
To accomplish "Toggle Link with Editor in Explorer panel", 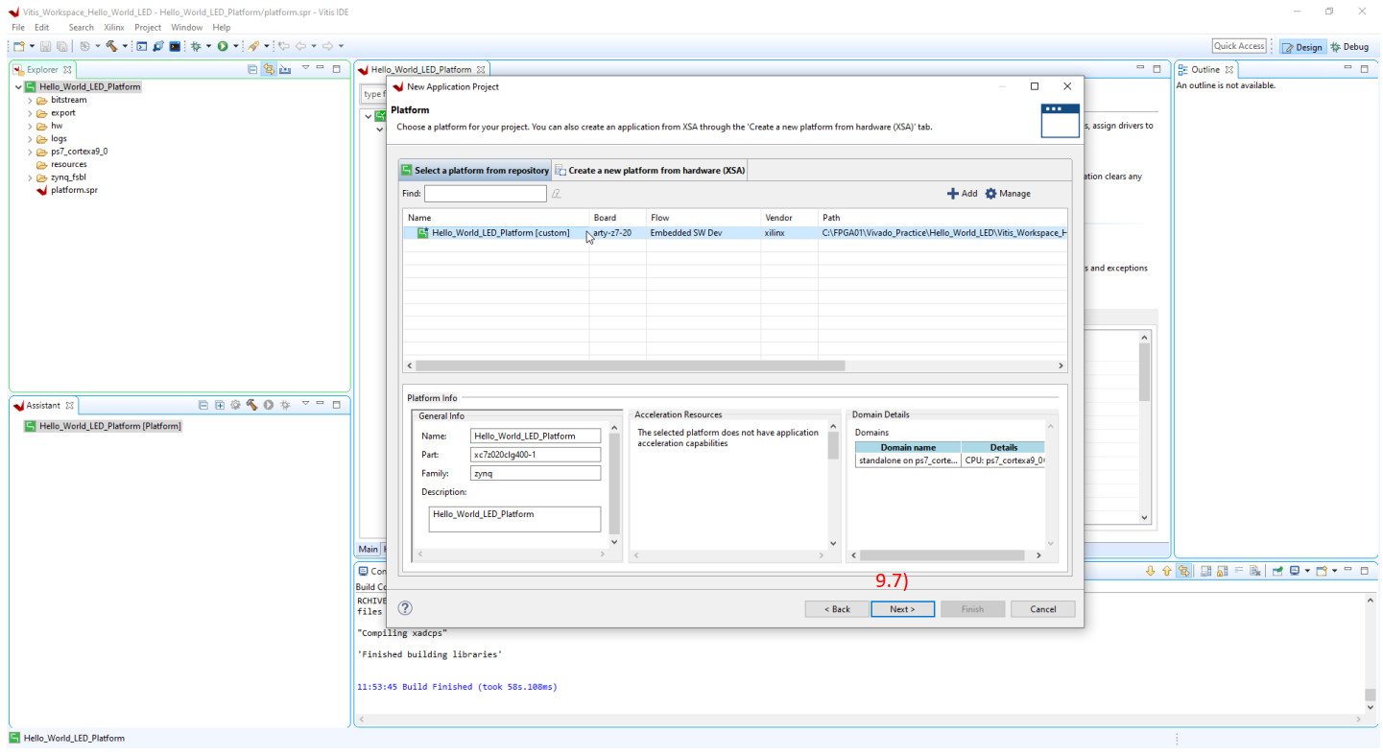I will pos(269,69).
